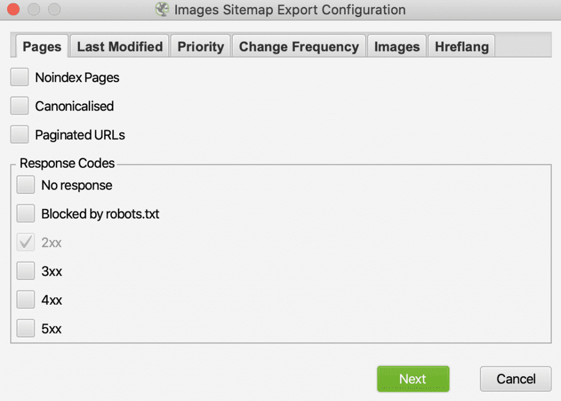The image size is (561, 401).
Task: Close the window with red button
Action: point(13,9)
